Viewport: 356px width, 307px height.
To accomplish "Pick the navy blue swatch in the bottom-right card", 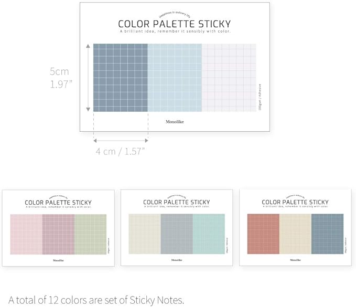I will point(327,234).
